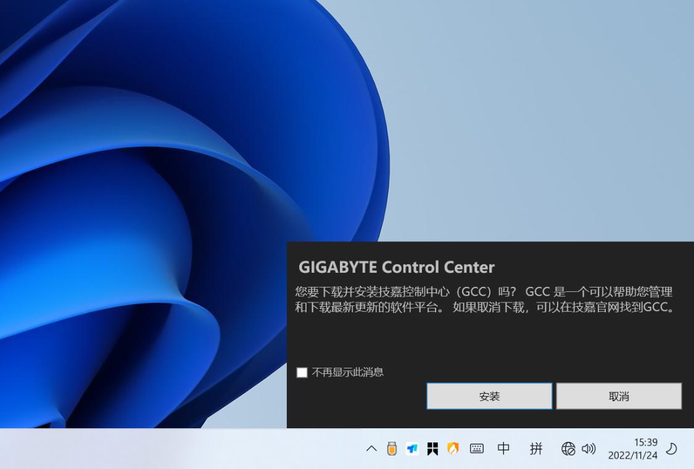
Task: Open the blue T tray application icon
Action: [412, 449]
